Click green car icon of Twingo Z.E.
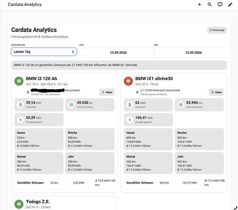 pyautogui.click(x=19, y=204)
